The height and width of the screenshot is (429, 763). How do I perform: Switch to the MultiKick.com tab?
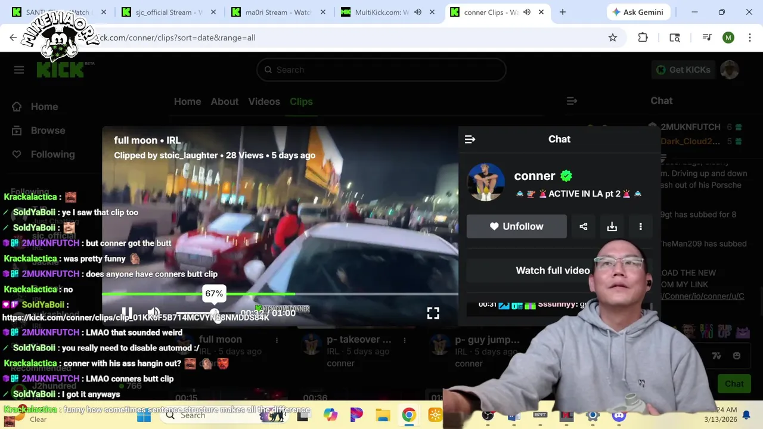pos(381,12)
